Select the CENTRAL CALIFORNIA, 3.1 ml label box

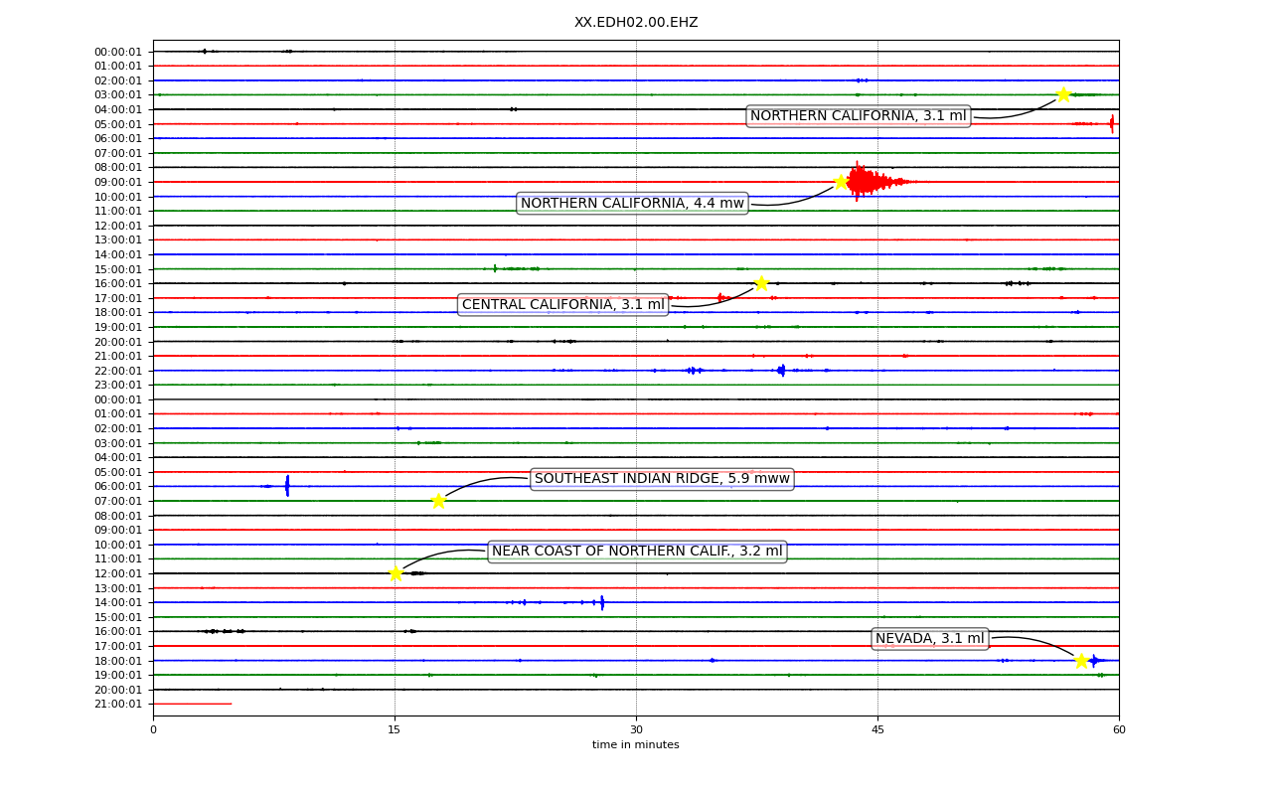pyautogui.click(x=562, y=305)
